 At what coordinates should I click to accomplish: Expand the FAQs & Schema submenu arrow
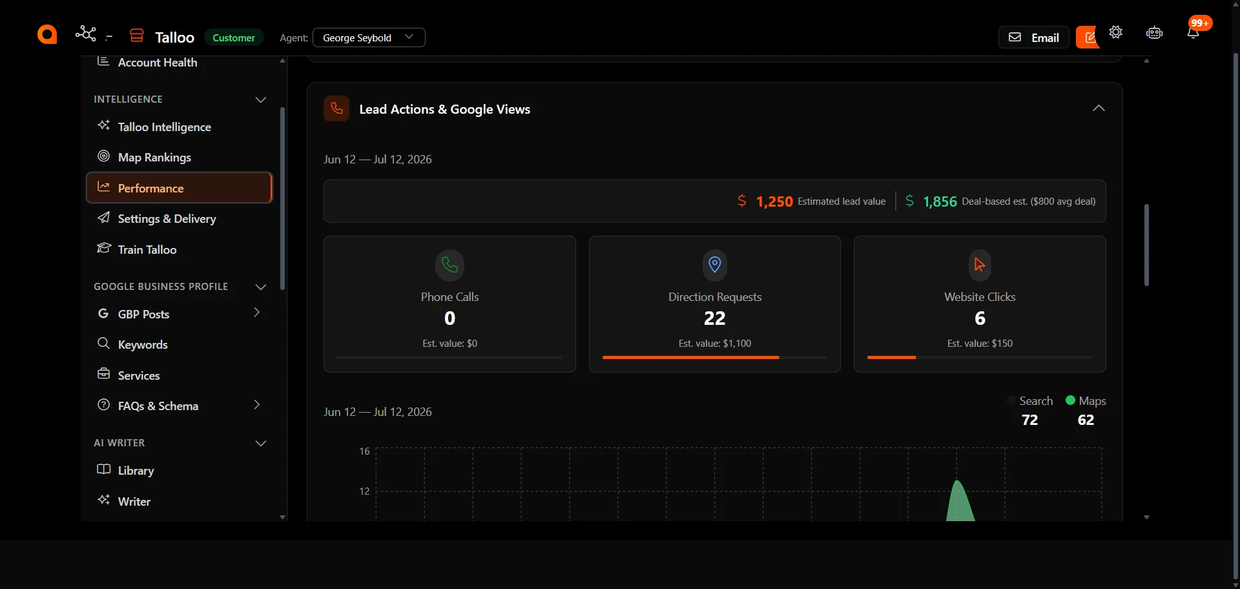tap(257, 405)
